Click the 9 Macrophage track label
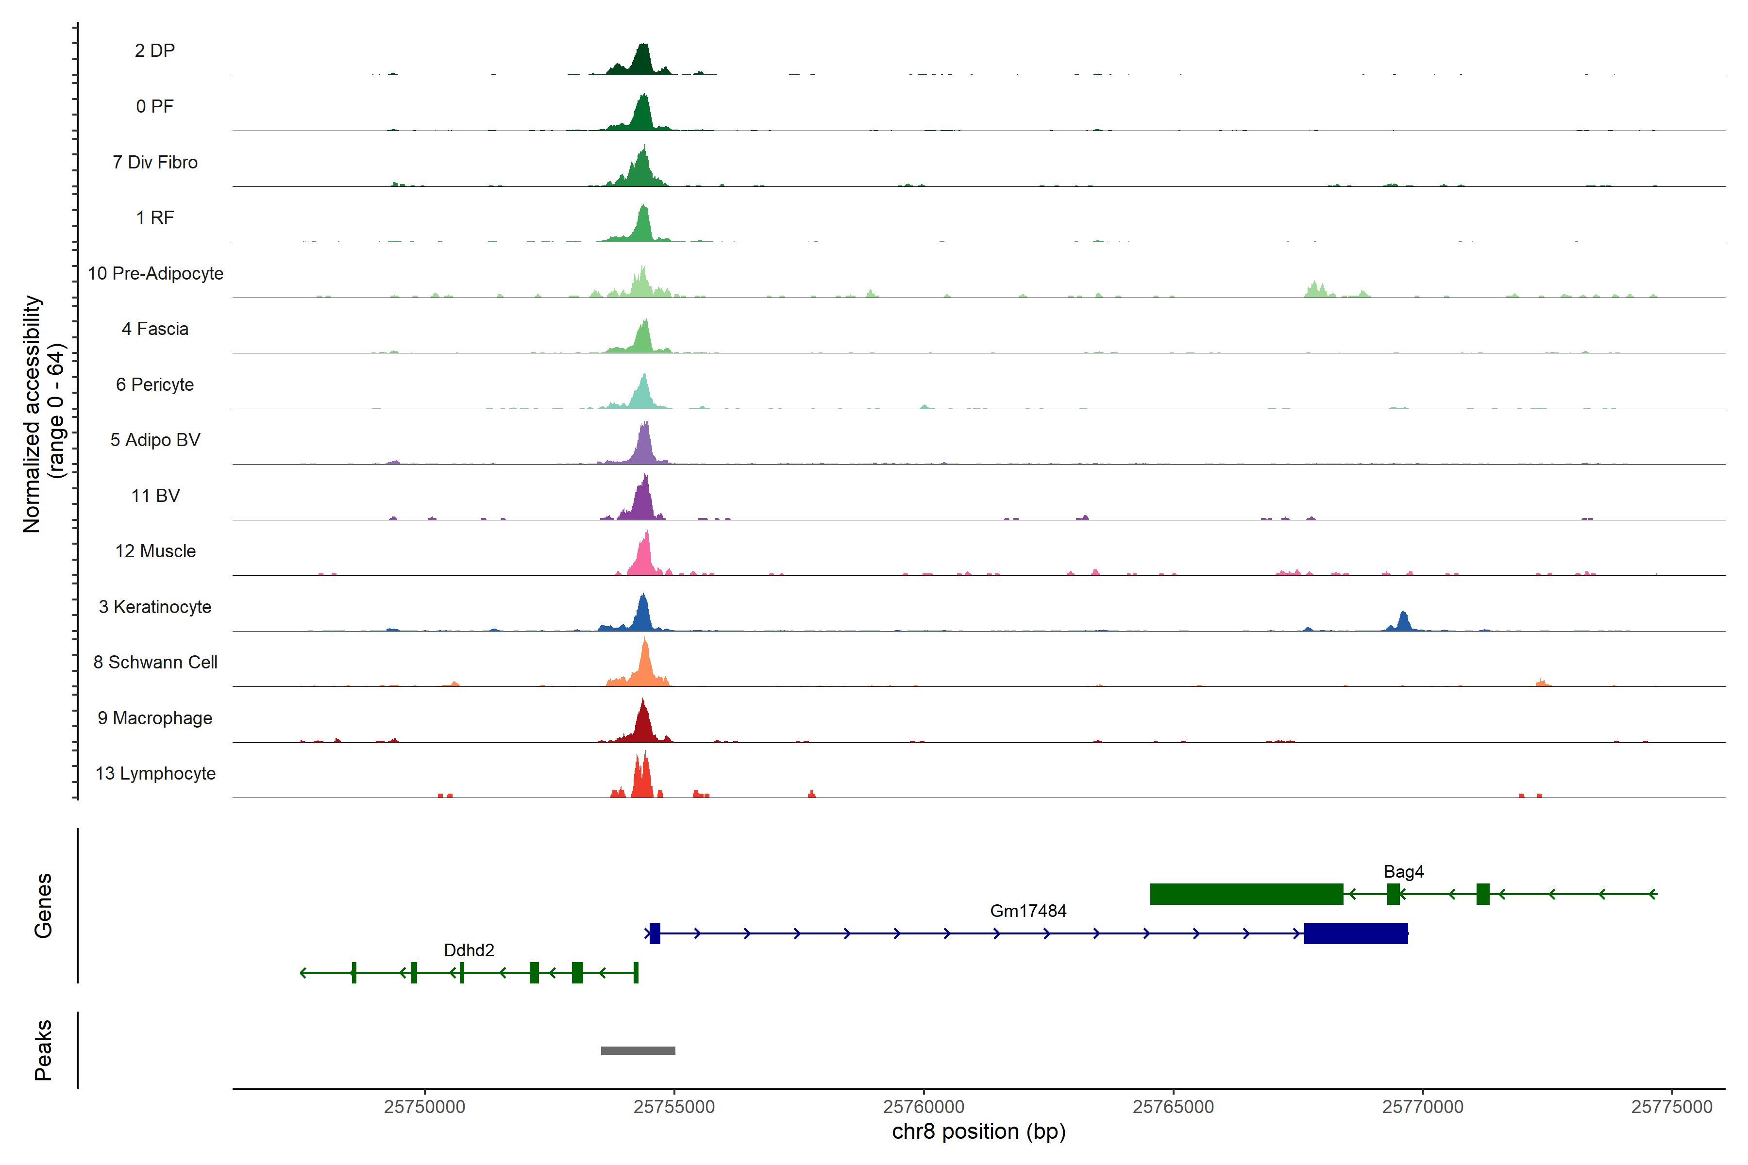This screenshot has width=1748, height=1165. pos(154,718)
